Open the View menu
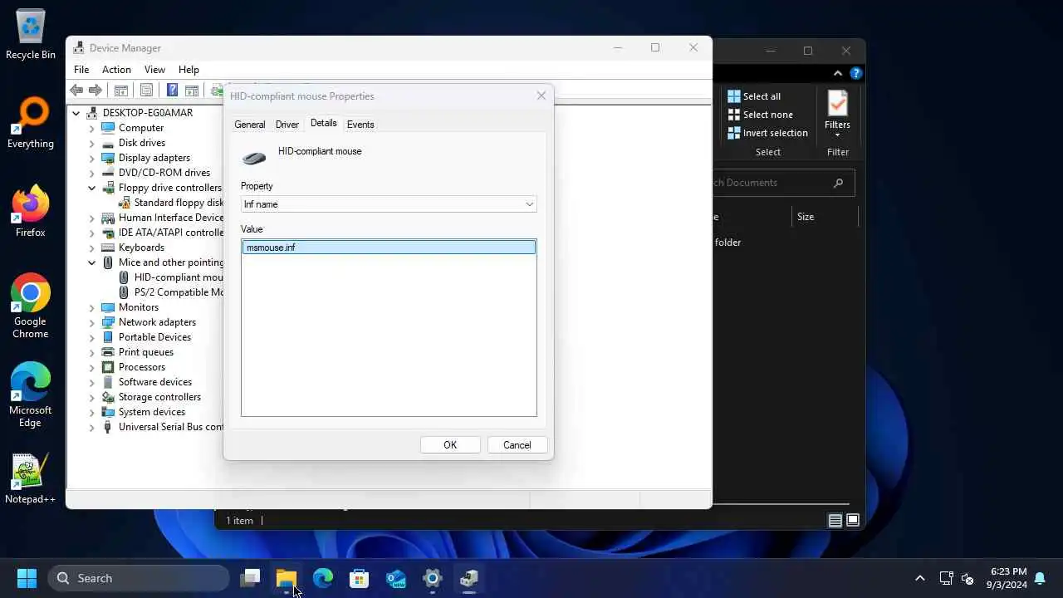Screen dimensions: 1063x598 (x=154, y=70)
